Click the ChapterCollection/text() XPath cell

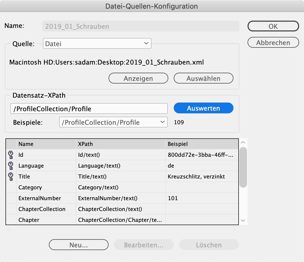[x=121, y=209]
